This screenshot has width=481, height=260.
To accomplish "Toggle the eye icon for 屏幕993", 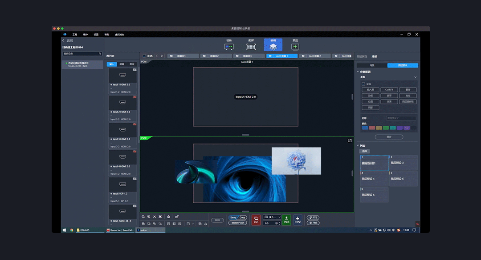I will pos(237,56).
